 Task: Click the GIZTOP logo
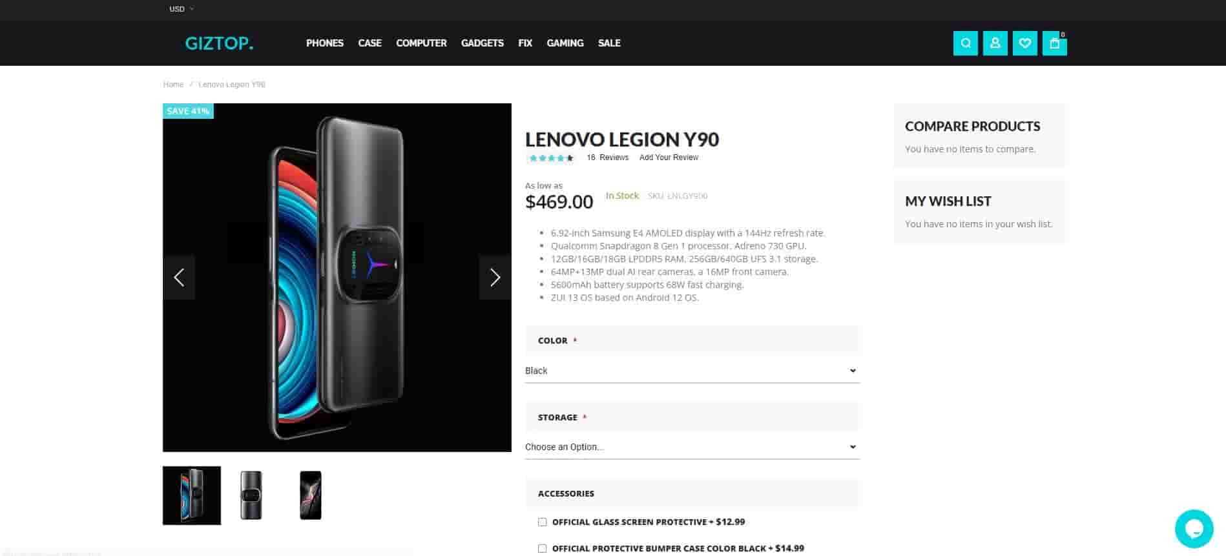tap(219, 43)
